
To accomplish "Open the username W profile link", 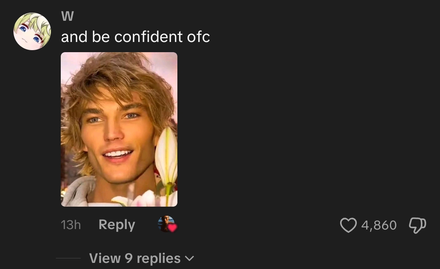I will pos(67,16).
